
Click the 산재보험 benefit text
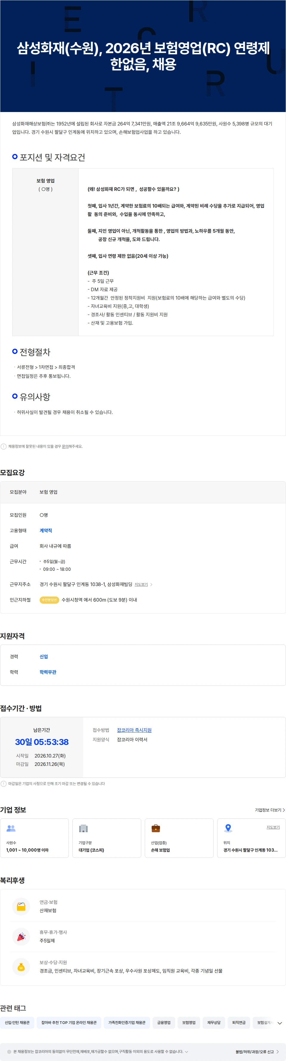tap(48, 911)
